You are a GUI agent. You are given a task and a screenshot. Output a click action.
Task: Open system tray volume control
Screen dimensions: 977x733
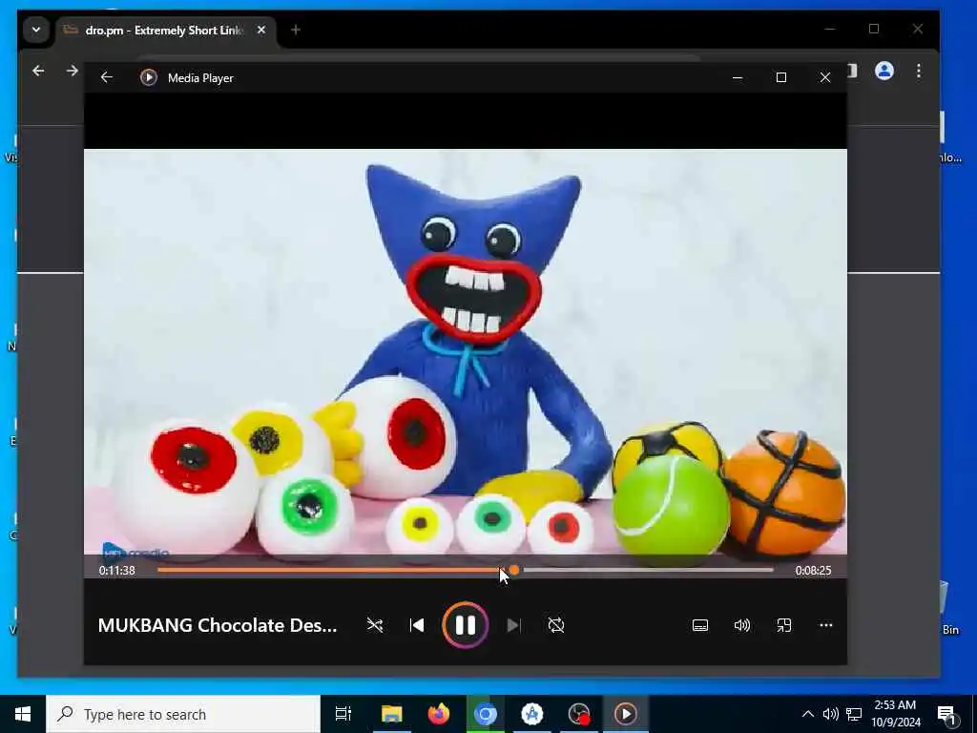click(831, 714)
